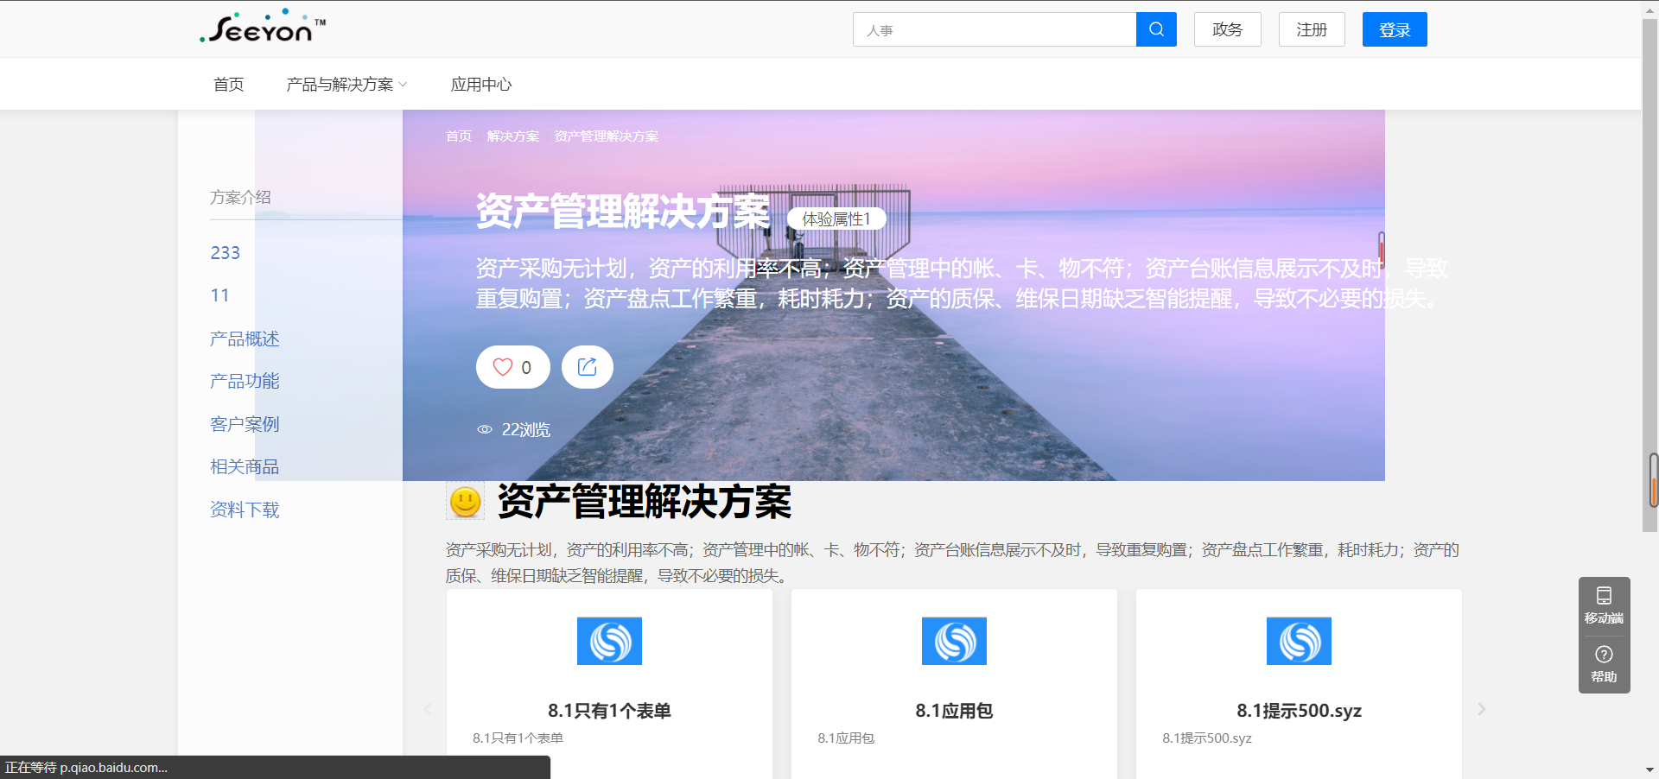Click the eye view count icon
This screenshot has width=1659, height=779.
pos(485,429)
